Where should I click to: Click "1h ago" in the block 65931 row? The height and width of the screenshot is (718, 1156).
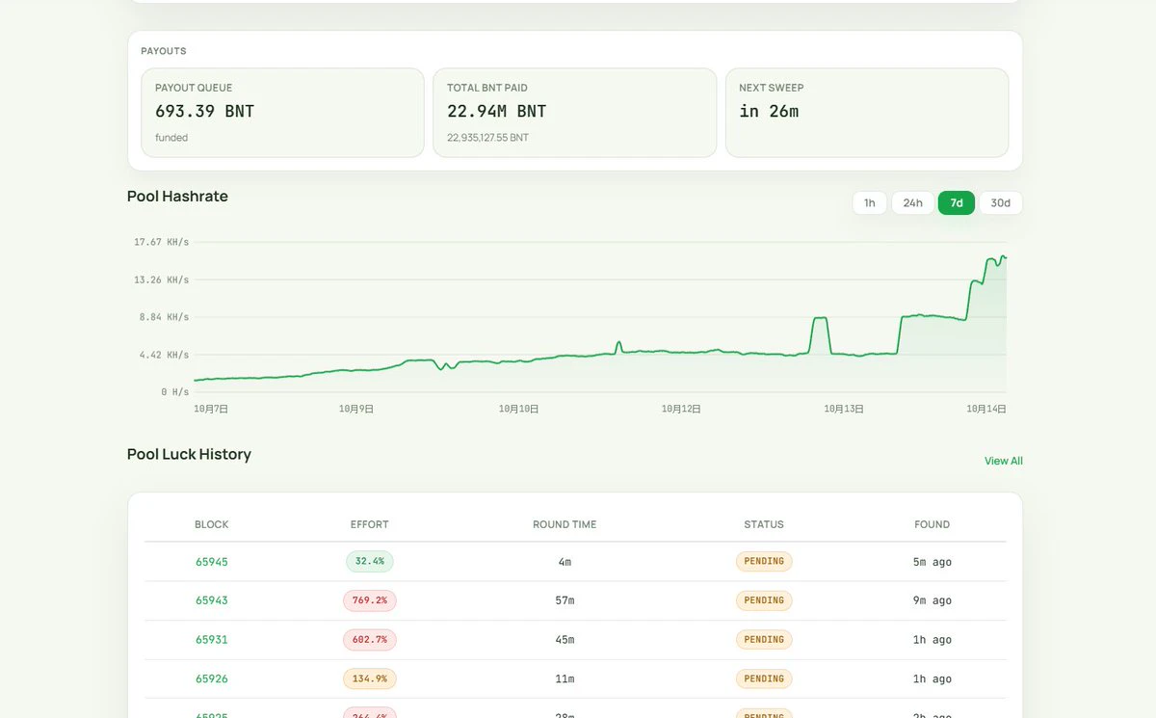click(x=933, y=640)
